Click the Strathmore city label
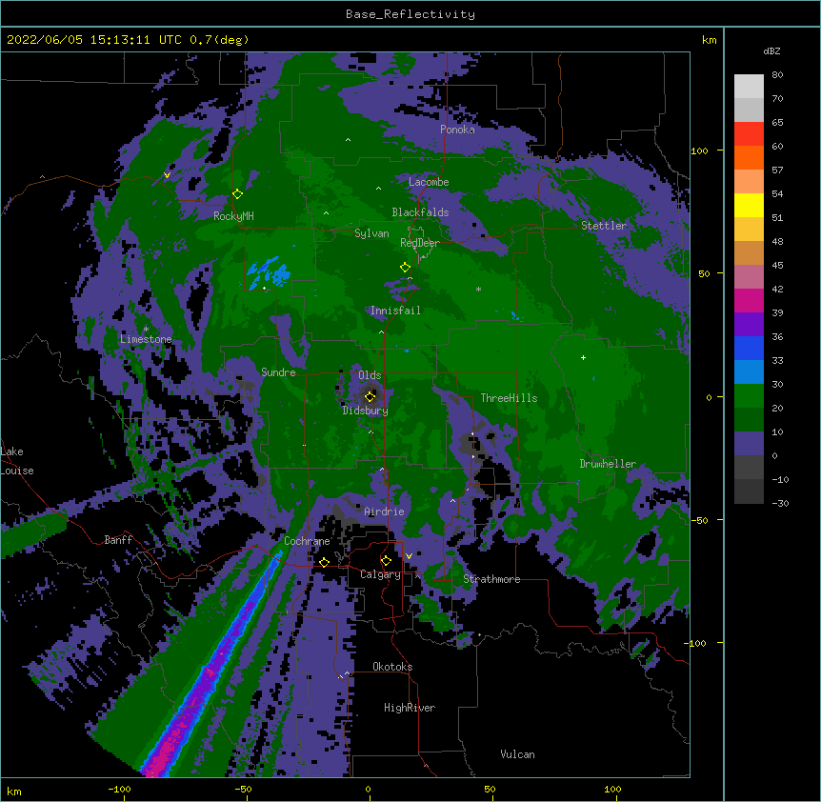Viewport: 821px width, 802px height. pyautogui.click(x=491, y=579)
